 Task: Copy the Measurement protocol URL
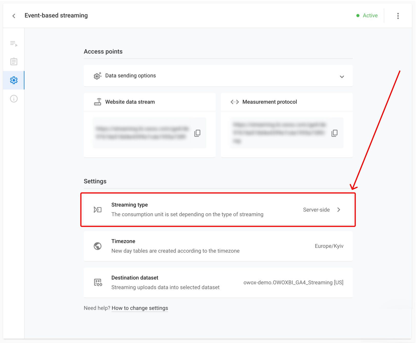click(x=335, y=133)
